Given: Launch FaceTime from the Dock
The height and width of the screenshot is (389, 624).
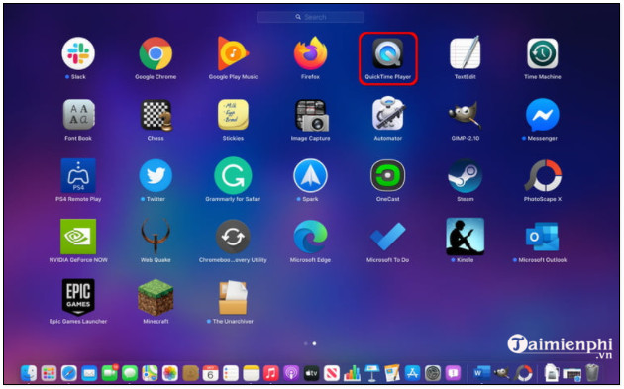Looking at the screenshot, I should coord(109,373).
